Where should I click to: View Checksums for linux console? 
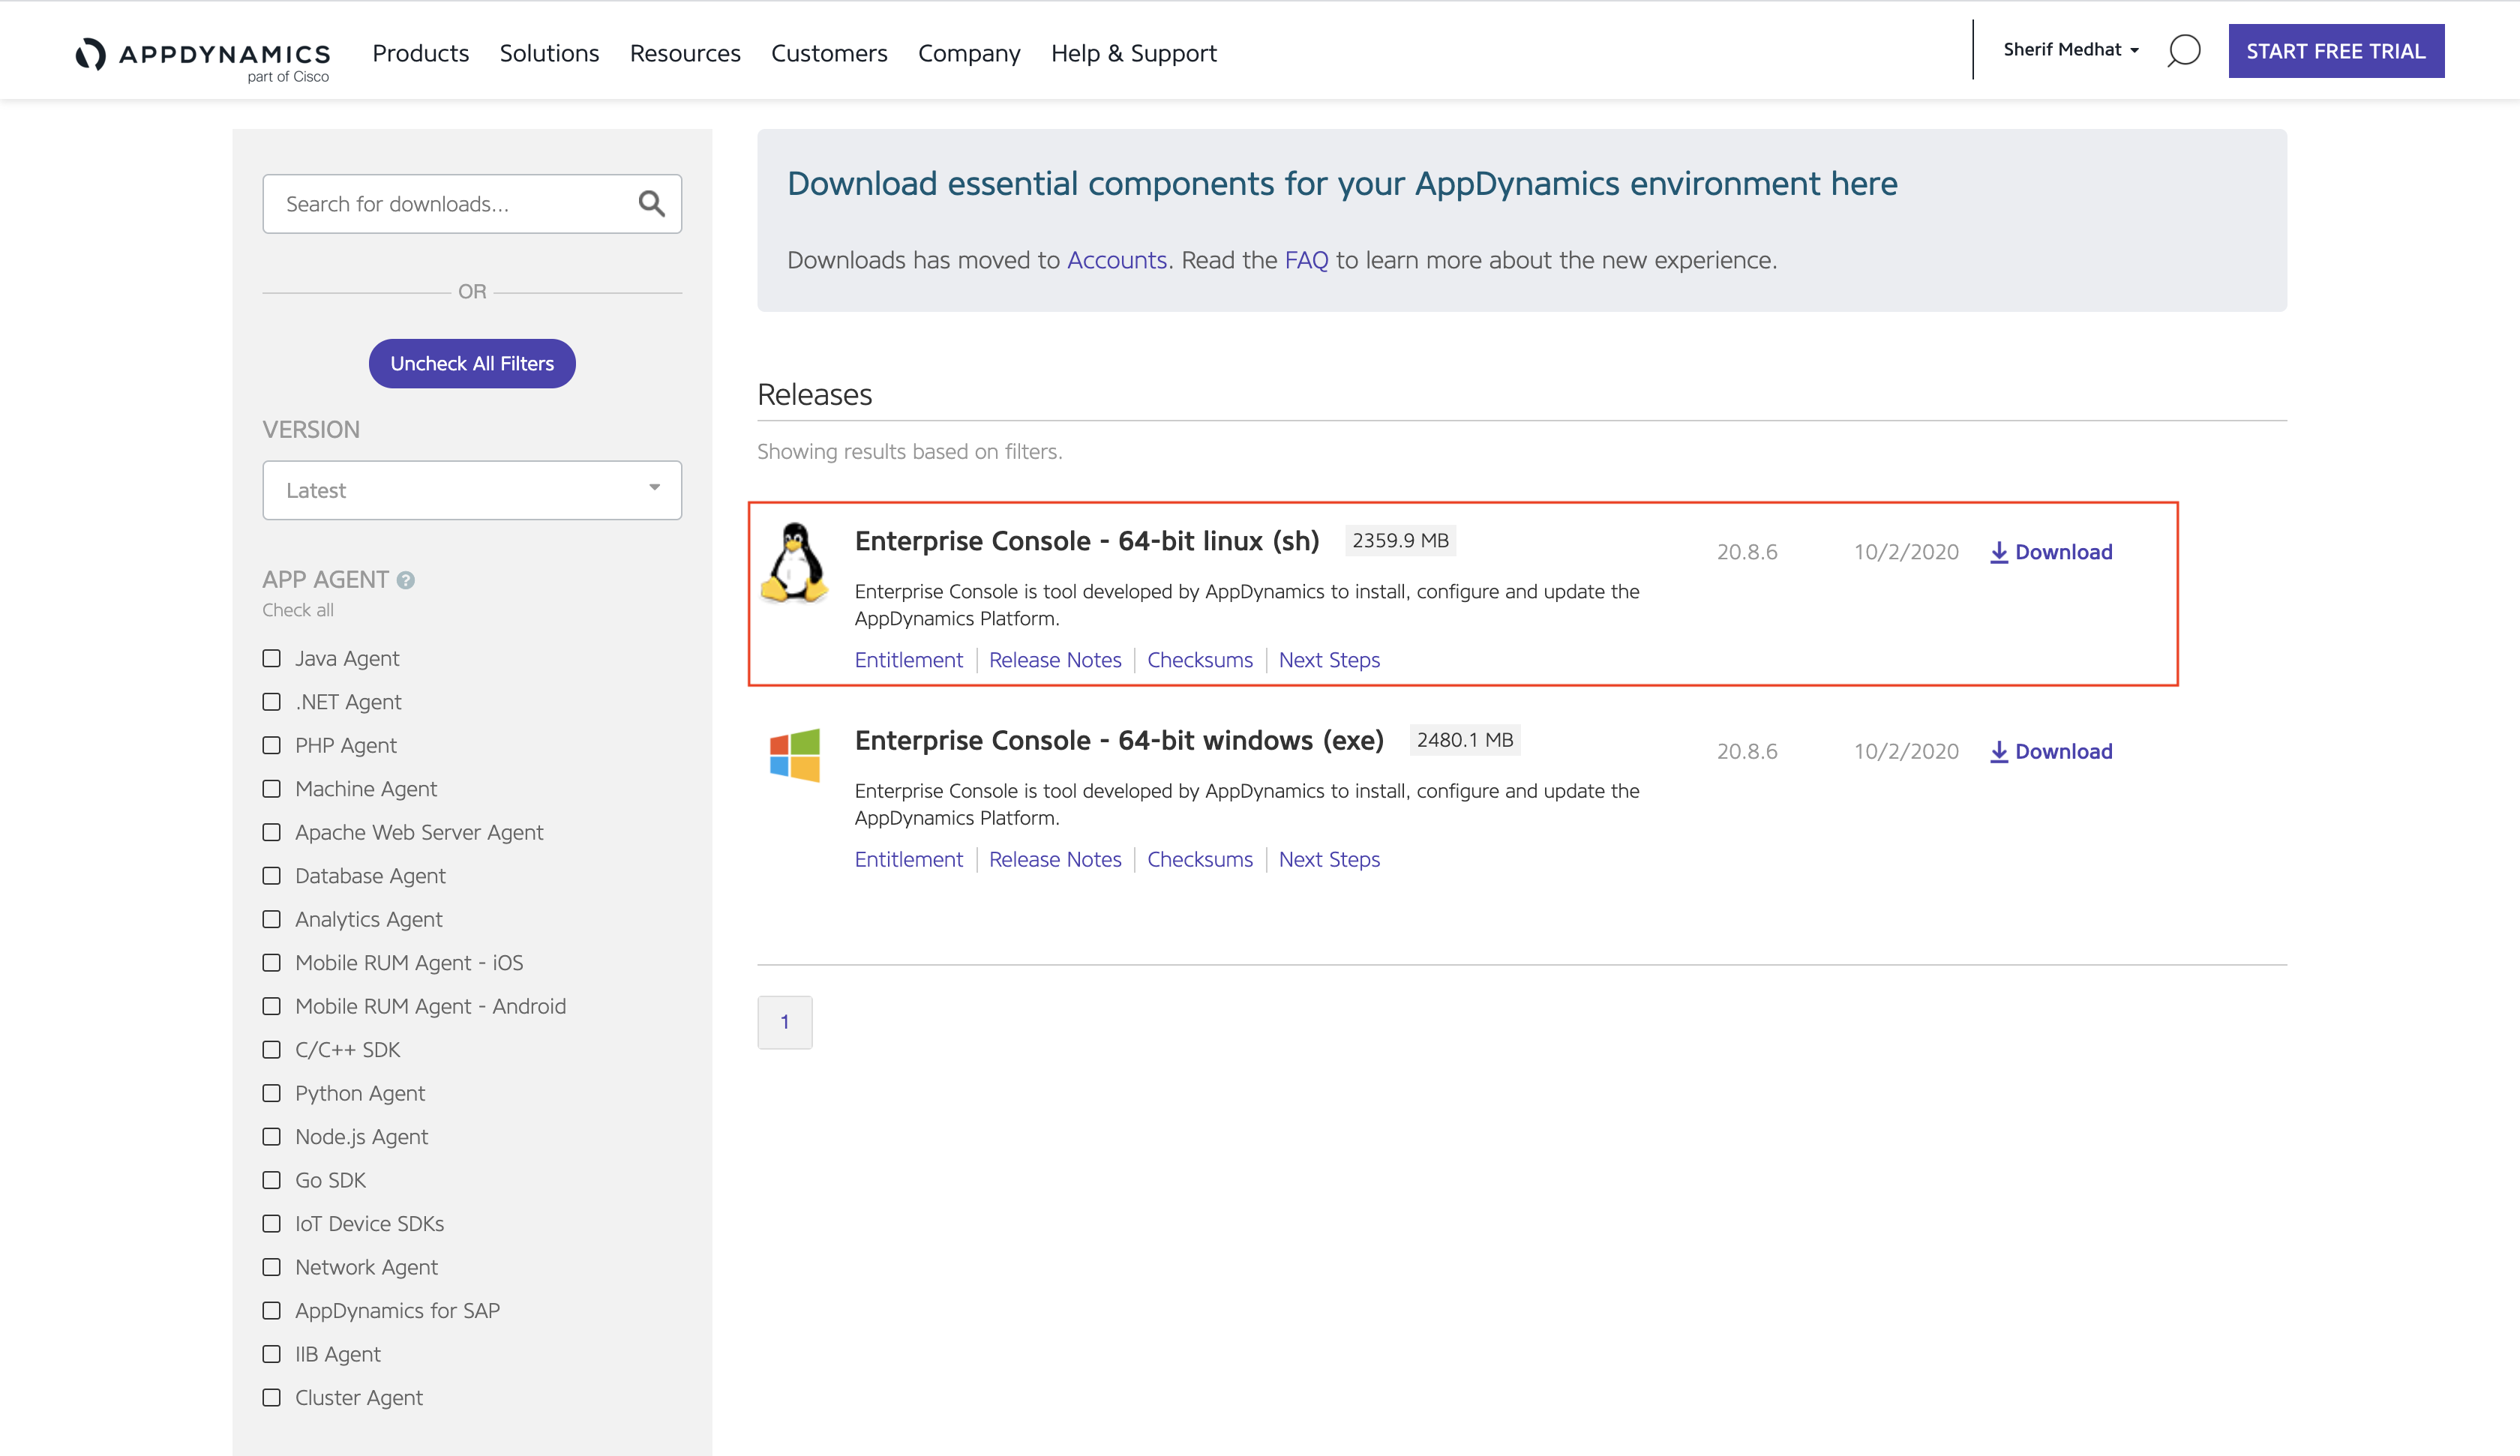[1200, 660]
